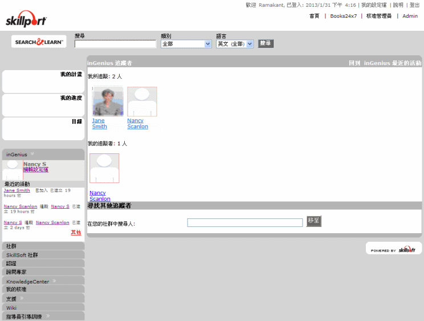Collapse the inGenius panel chevron

(x=32, y=154)
